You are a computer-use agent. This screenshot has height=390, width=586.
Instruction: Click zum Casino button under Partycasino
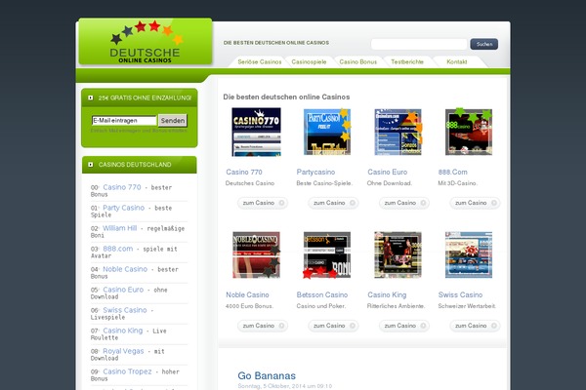[x=333, y=203]
